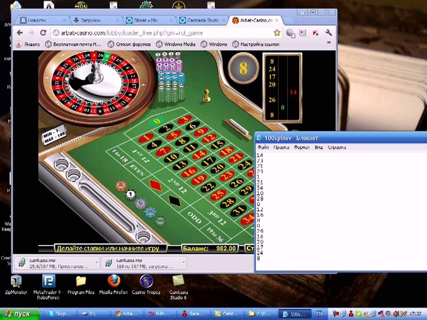This screenshot has height=320, width=427.
Task: Select the 25 value chip
Action: pos(150,212)
